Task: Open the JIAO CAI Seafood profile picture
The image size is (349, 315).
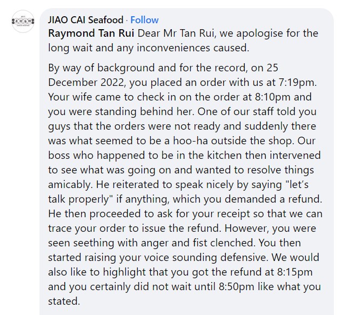Action: tap(23, 22)
